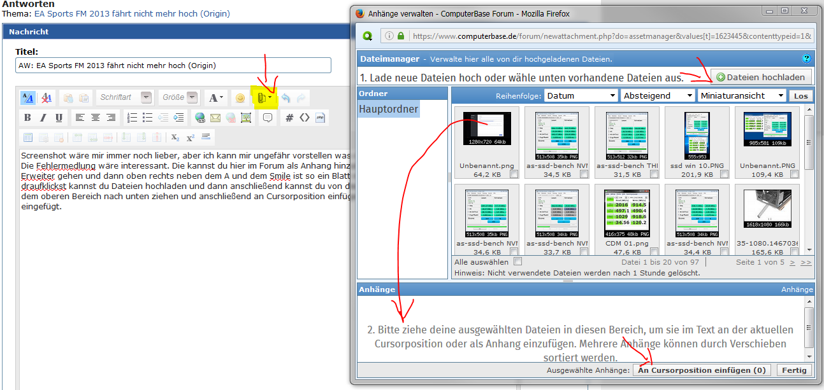Align text left in the editor

[80, 118]
